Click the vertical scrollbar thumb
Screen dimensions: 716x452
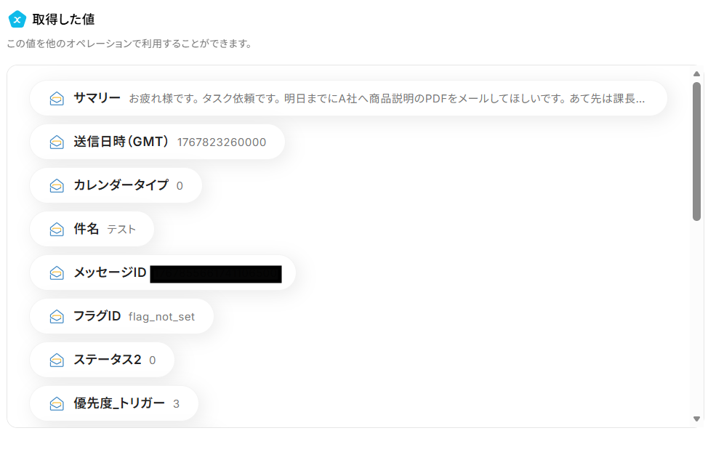tap(696, 151)
